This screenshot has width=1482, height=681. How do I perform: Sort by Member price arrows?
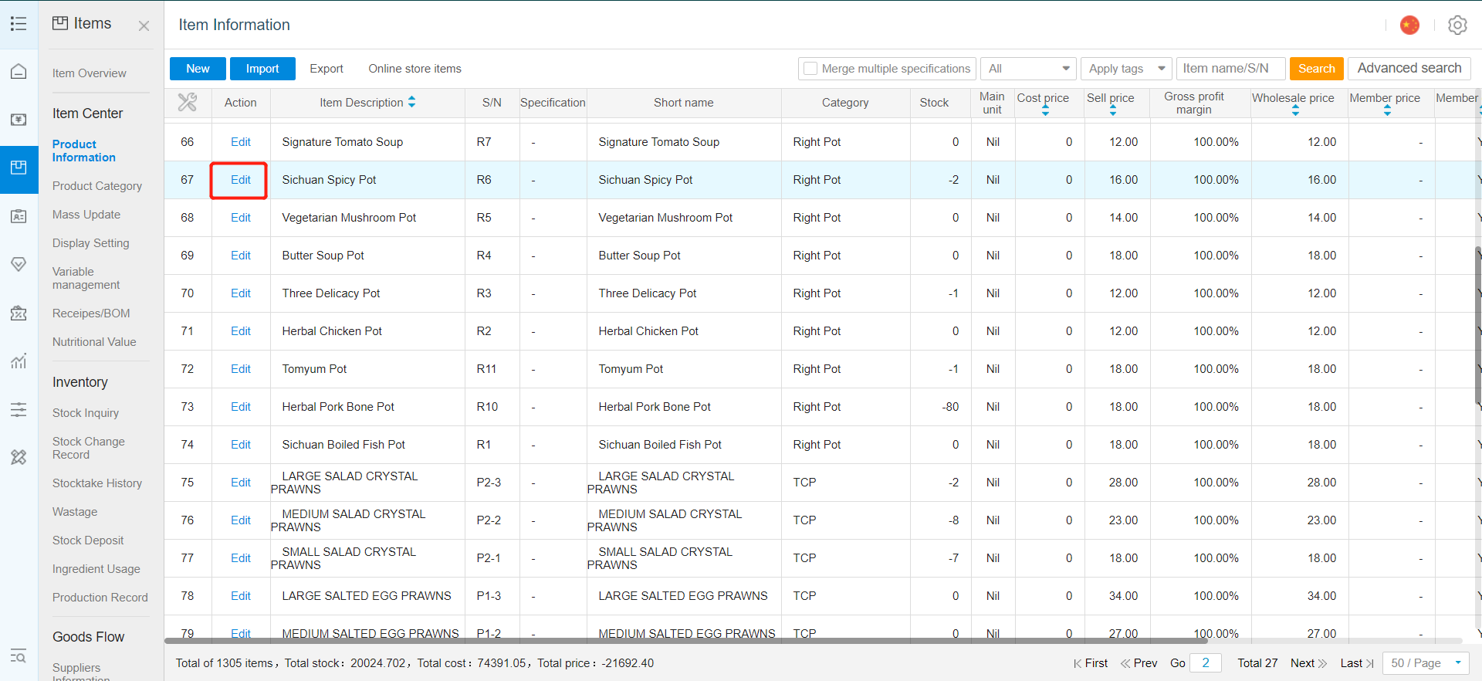[1387, 110]
